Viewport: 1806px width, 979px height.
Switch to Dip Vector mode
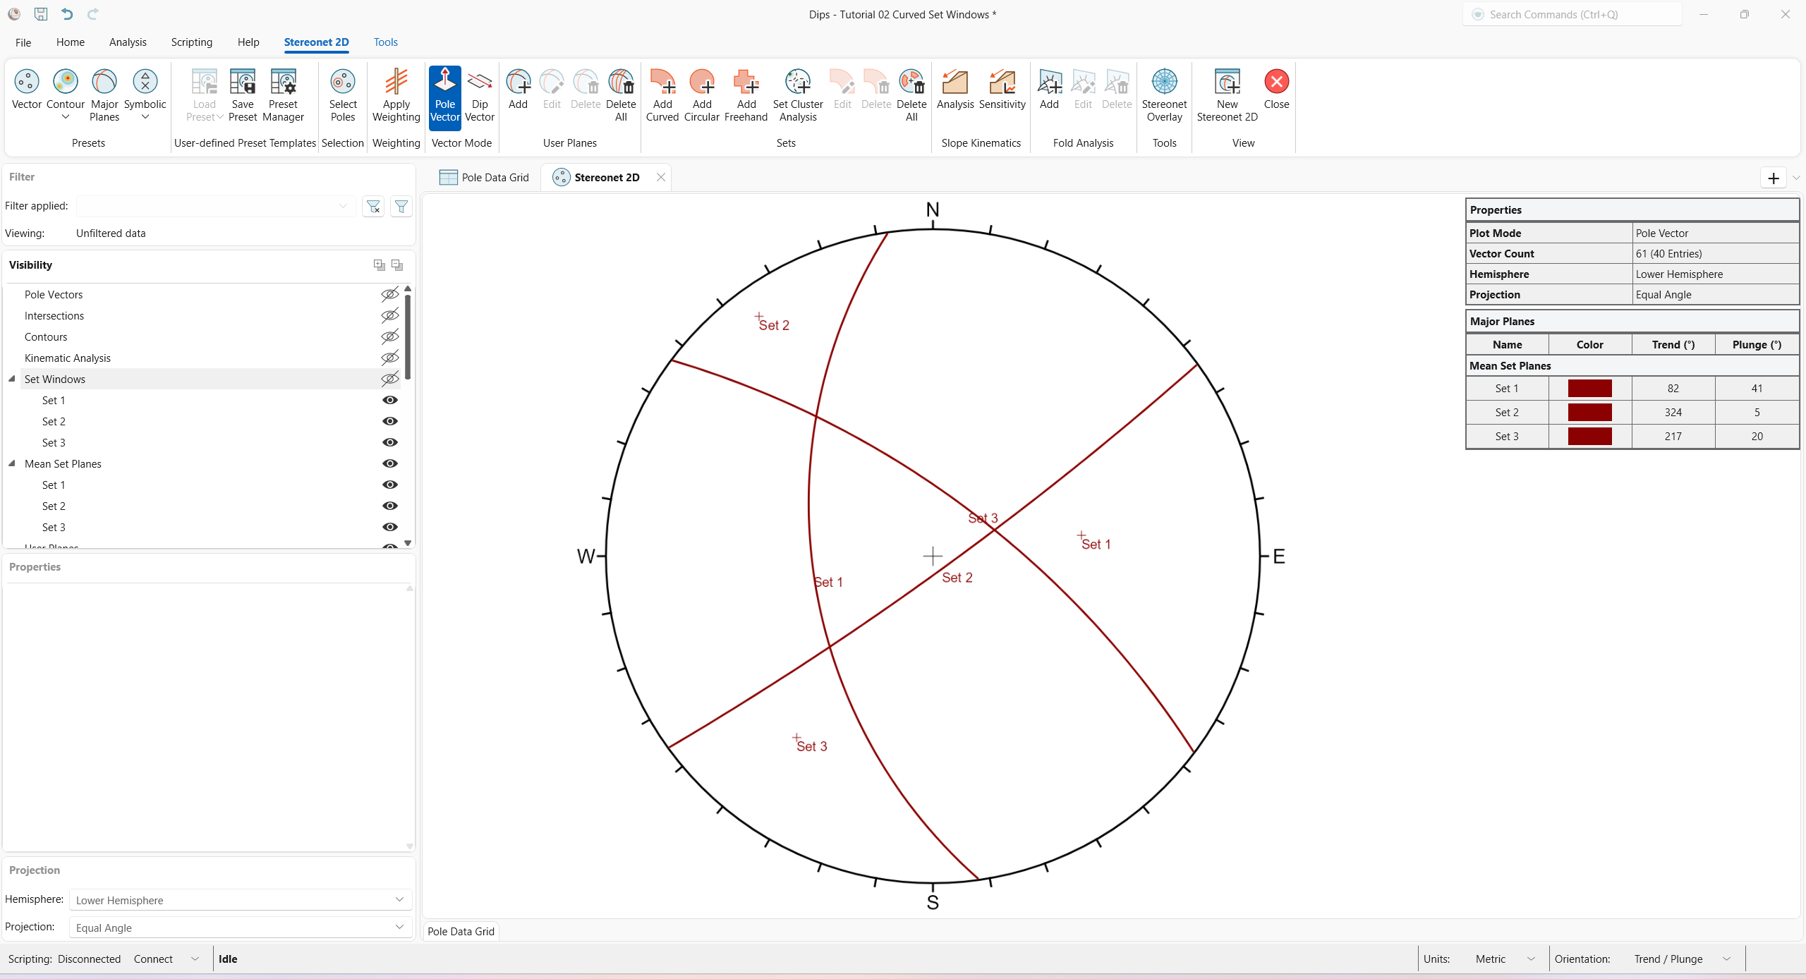480,95
